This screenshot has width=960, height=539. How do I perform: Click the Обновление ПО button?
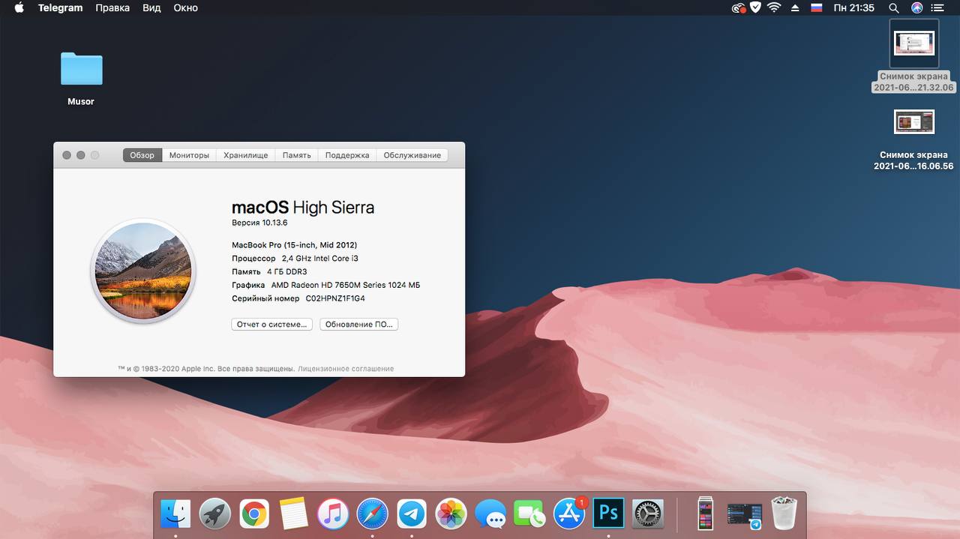tap(358, 325)
